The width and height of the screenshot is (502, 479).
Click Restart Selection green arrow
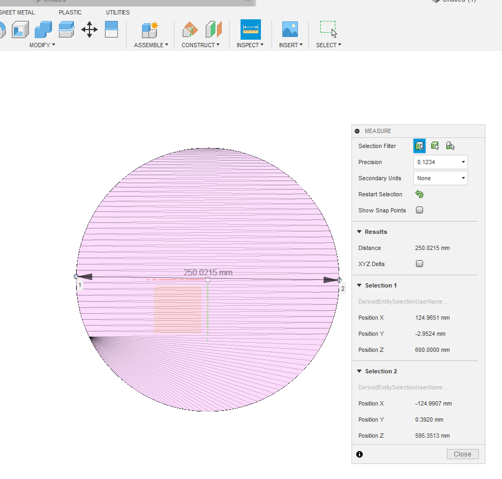pyautogui.click(x=419, y=194)
